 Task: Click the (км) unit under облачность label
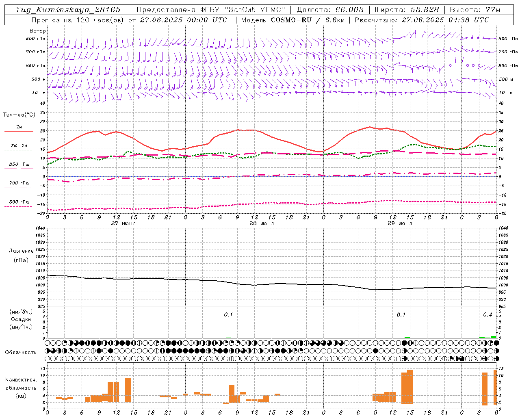tap(21, 396)
